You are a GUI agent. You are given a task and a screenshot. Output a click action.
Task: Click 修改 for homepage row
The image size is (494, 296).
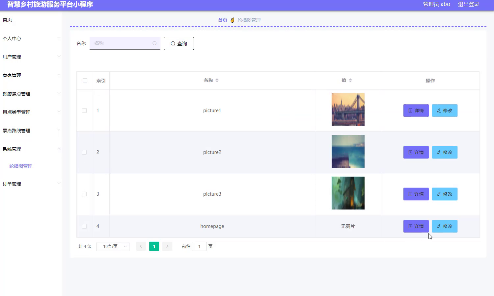tap(445, 226)
